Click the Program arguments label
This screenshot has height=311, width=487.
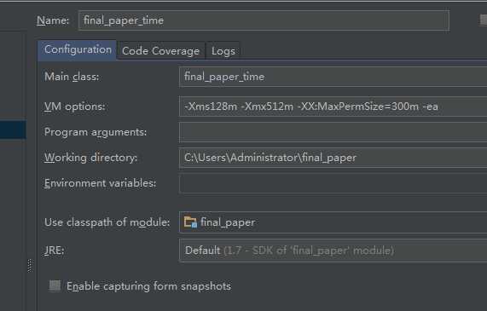(x=96, y=133)
